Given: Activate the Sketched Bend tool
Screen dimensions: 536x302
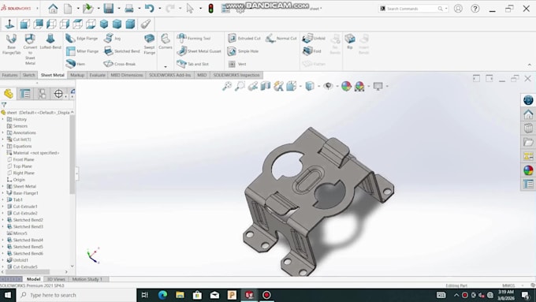Looking at the screenshot, I should (122, 51).
